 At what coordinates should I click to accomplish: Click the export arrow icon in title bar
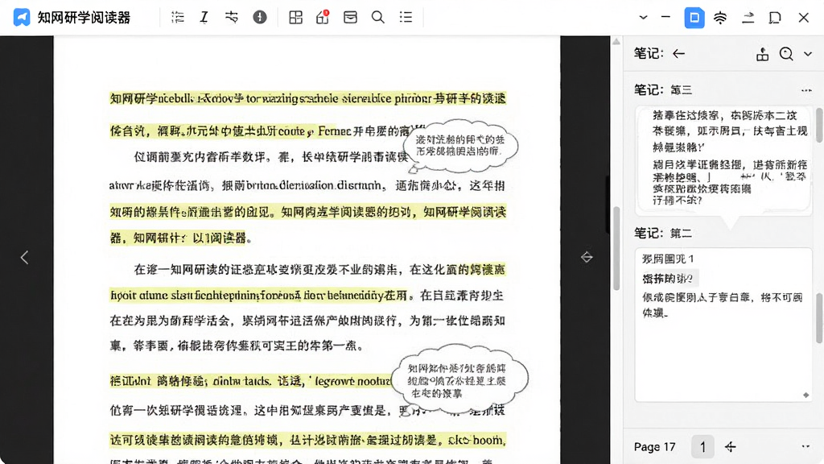(748, 18)
